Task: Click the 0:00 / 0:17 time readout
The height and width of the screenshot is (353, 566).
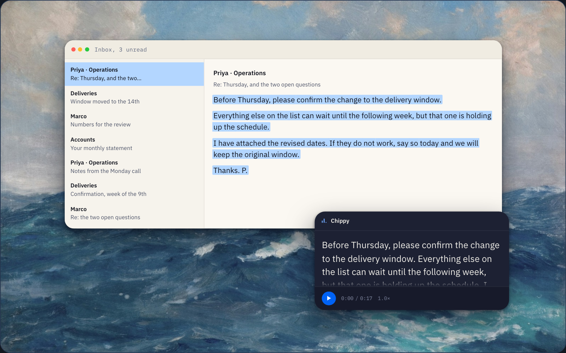Action: [357, 299]
